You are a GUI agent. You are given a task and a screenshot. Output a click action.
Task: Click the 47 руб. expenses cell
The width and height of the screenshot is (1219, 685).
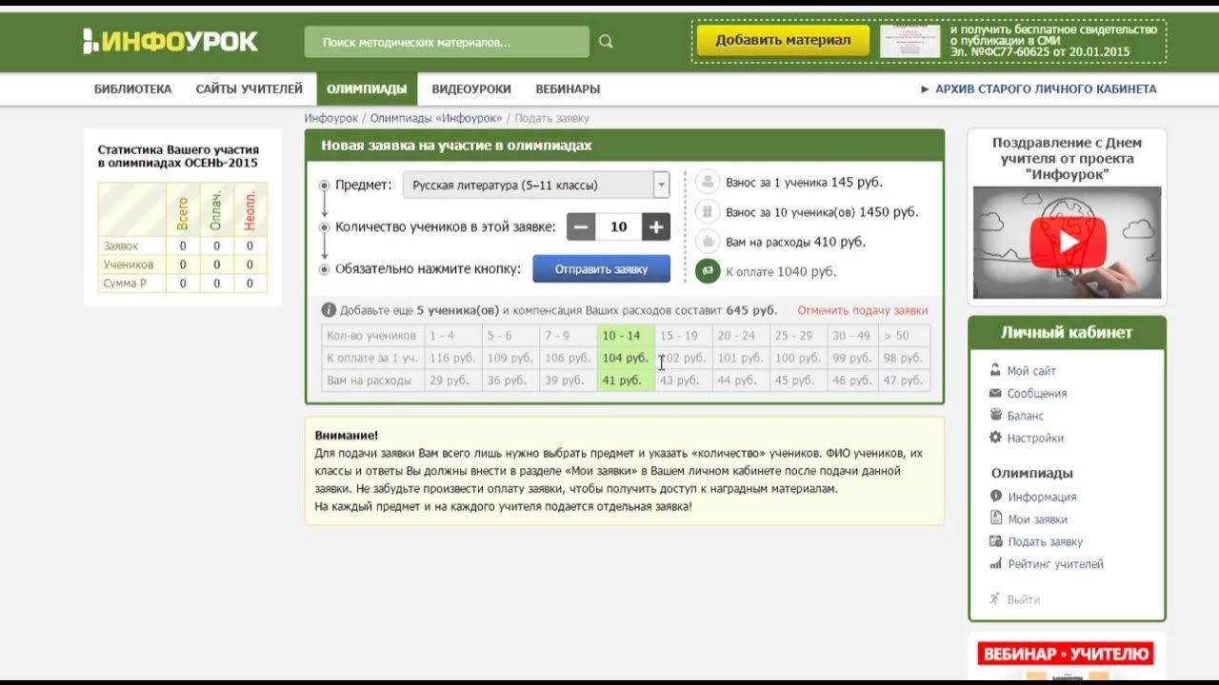pyautogui.click(x=904, y=381)
